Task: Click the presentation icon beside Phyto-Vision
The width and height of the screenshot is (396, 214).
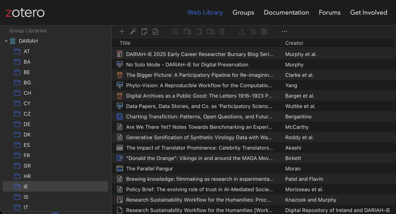Action: 120,85
